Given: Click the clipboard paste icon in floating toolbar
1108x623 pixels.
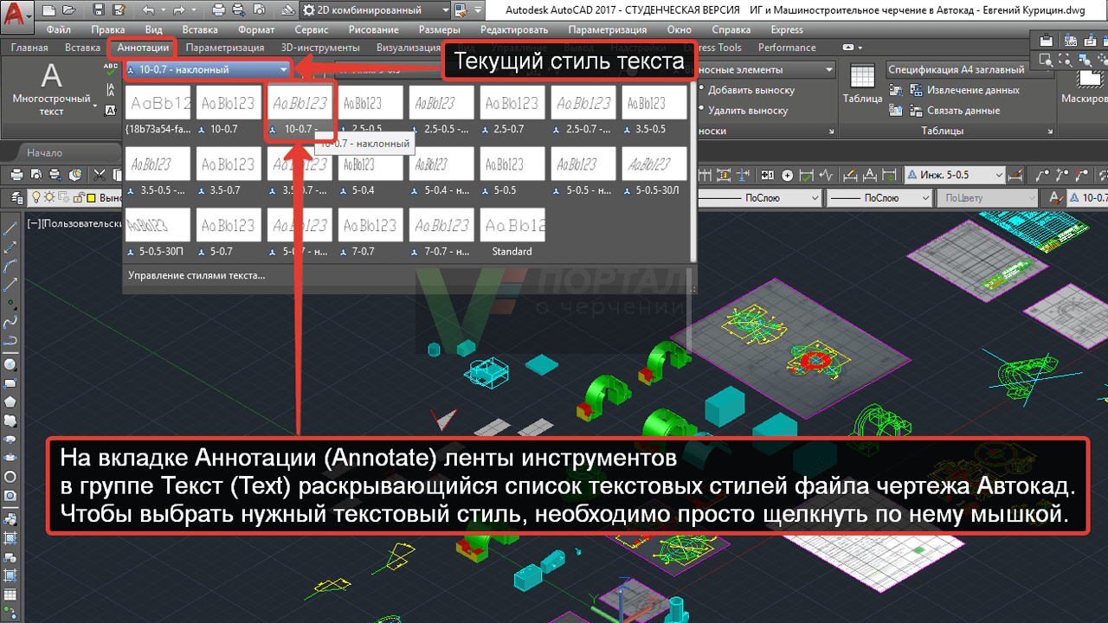Looking at the screenshot, I should point(1046,41).
